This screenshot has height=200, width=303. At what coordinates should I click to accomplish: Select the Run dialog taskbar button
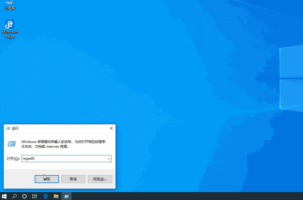(x=67, y=196)
